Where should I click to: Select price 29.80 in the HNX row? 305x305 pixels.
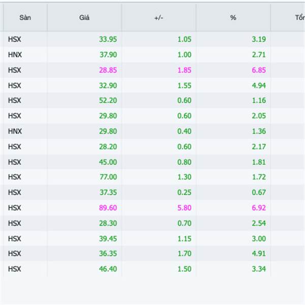108,131
